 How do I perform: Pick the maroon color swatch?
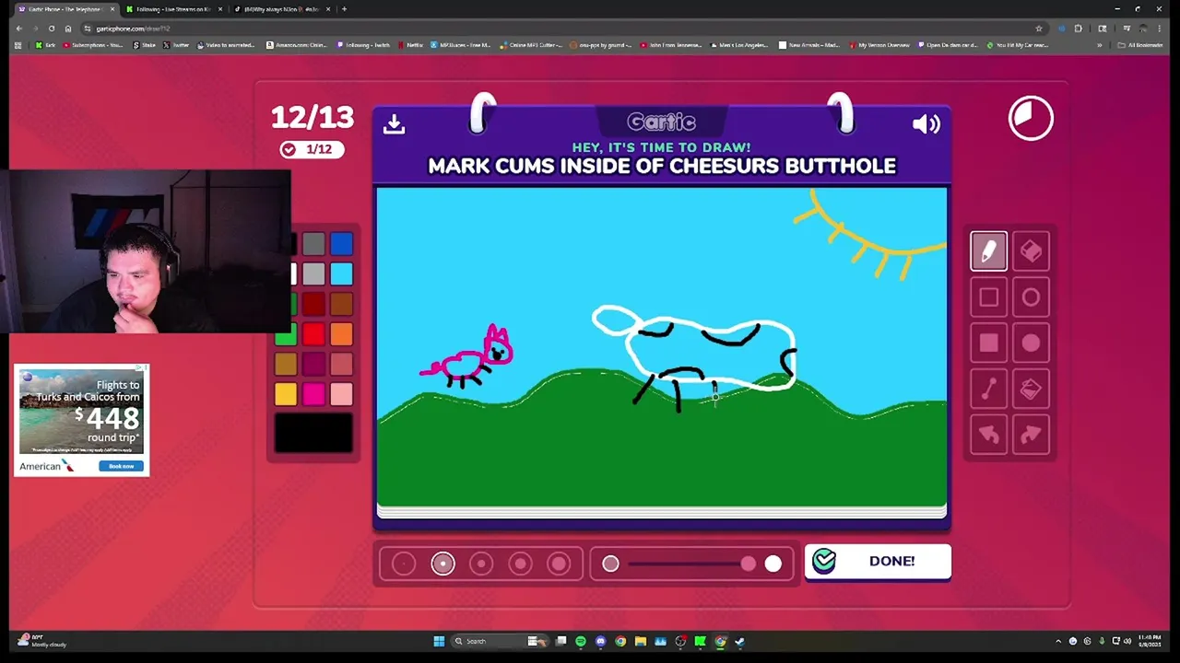(313, 365)
